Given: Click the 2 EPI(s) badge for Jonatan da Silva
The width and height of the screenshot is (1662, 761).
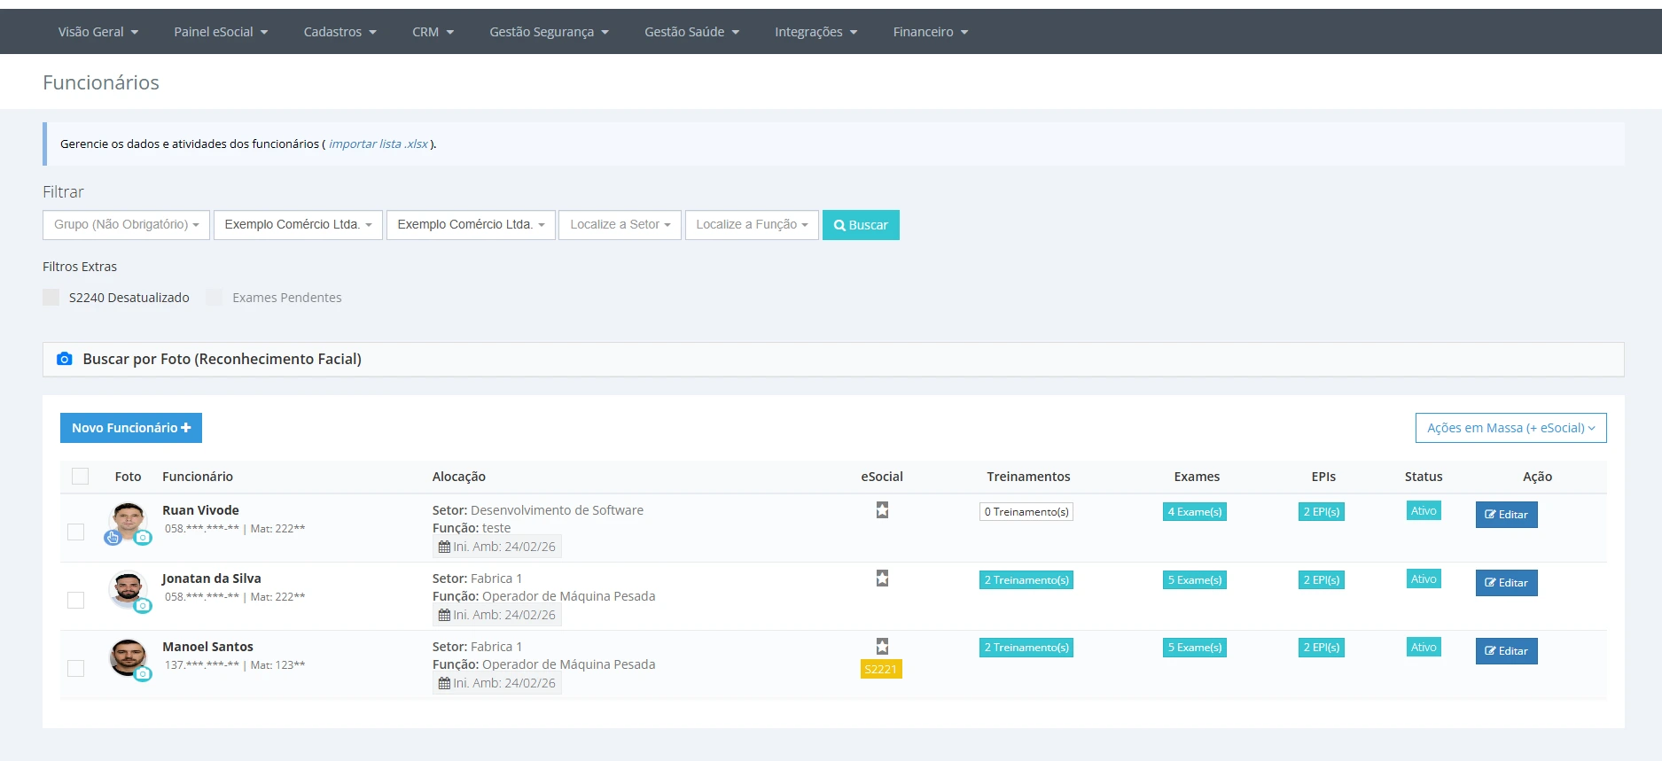Looking at the screenshot, I should [1322, 580].
